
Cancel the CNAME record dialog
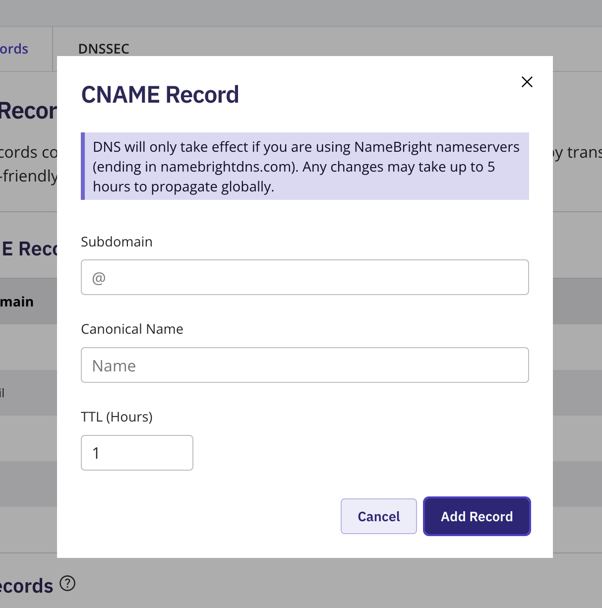tap(379, 516)
